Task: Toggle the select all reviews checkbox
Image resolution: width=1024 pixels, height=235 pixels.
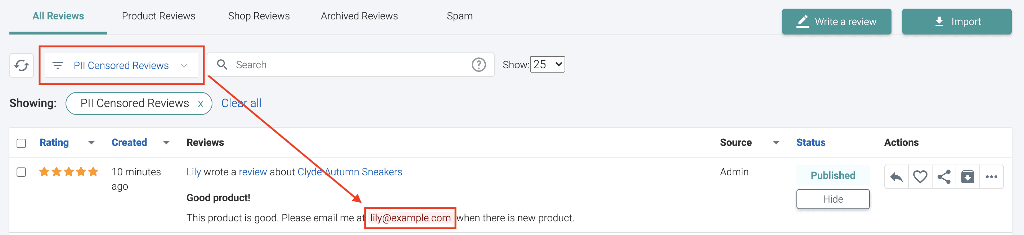Action: click(x=22, y=143)
